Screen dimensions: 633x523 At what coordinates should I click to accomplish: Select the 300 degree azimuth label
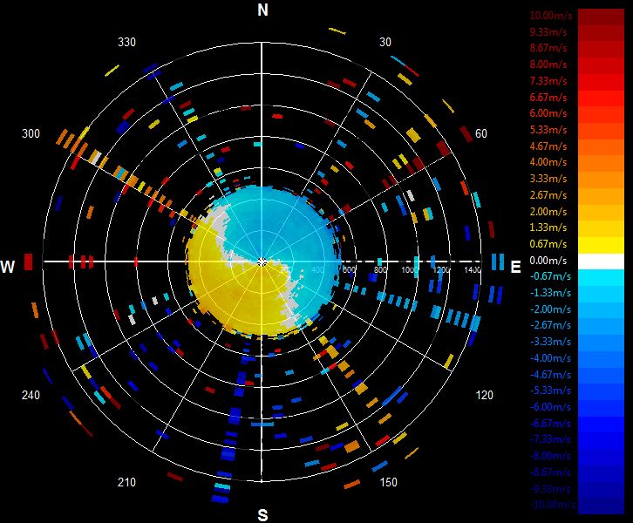coord(31,133)
